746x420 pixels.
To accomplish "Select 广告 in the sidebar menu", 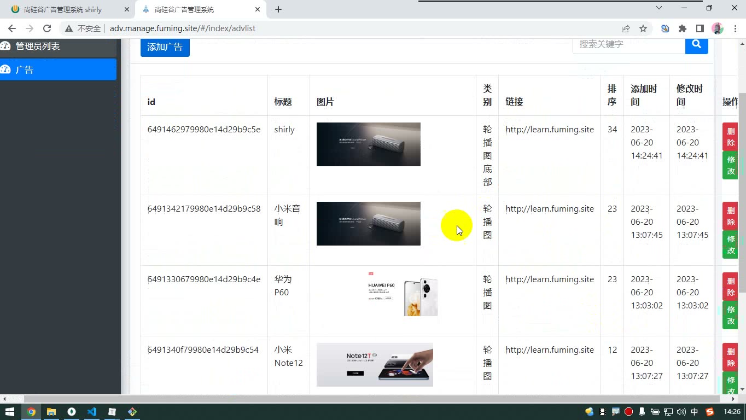I will (58, 69).
